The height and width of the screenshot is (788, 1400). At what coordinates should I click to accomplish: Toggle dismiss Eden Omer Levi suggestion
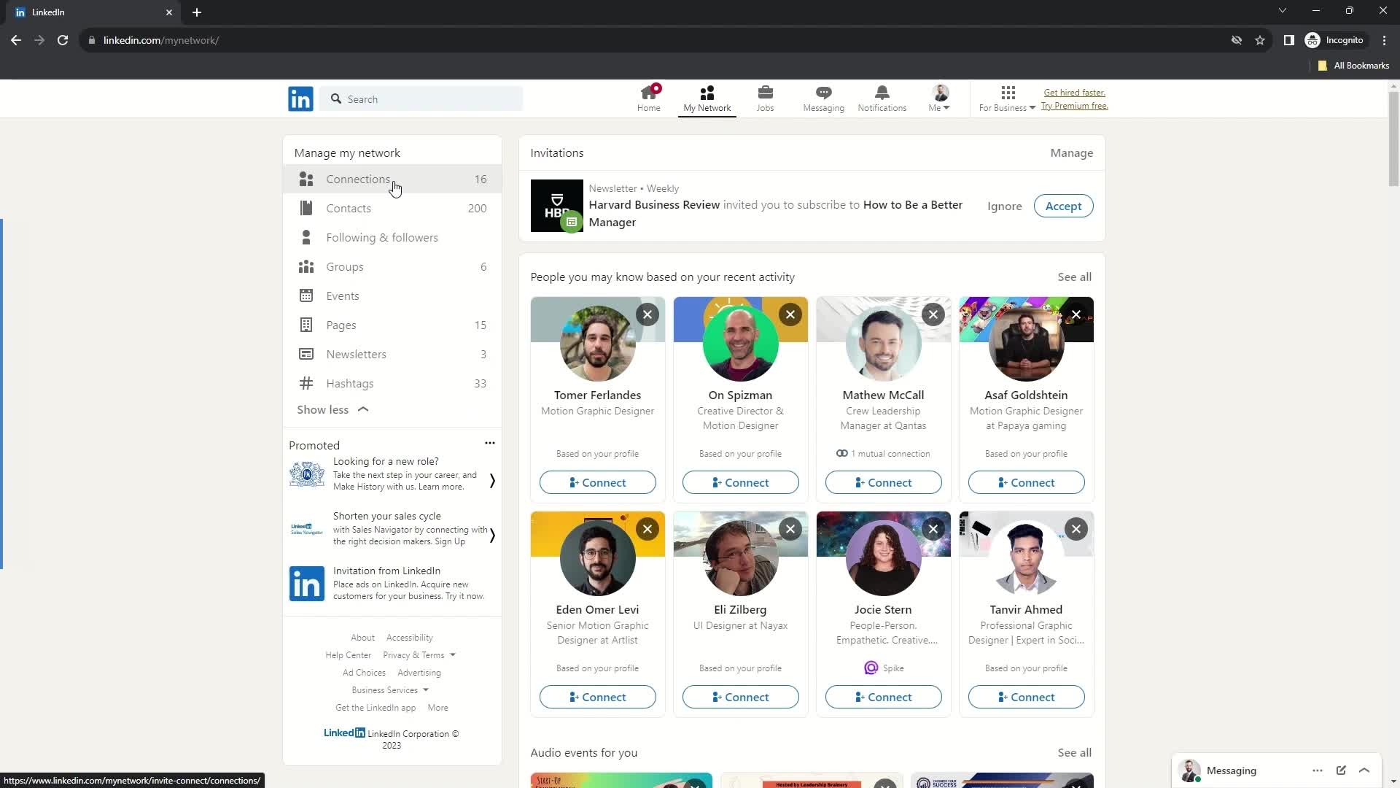646,529
